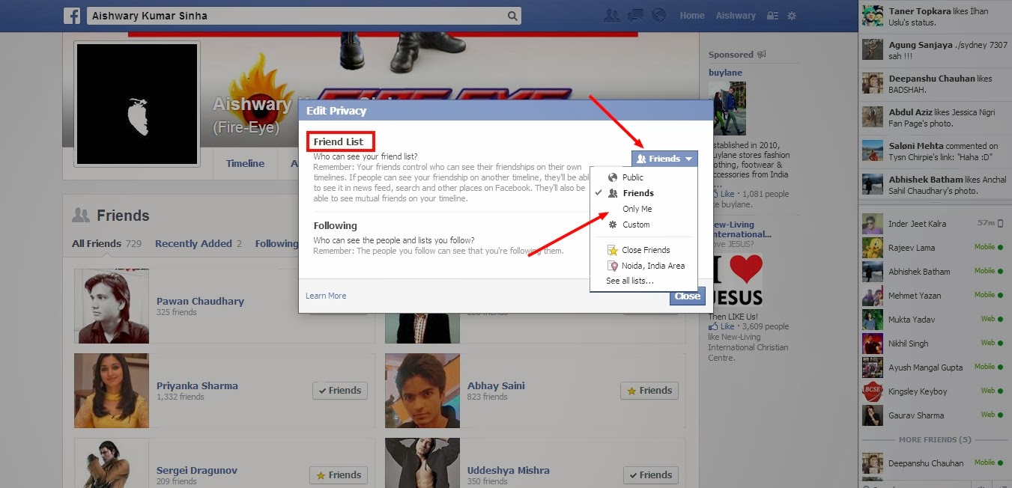
Task: Click the buylane ad image
Action: [727, 109]
